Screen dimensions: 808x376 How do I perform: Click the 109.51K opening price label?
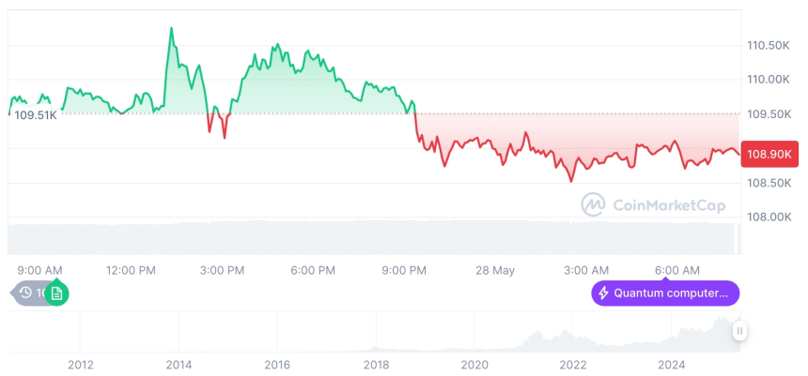tap(36, 115)
